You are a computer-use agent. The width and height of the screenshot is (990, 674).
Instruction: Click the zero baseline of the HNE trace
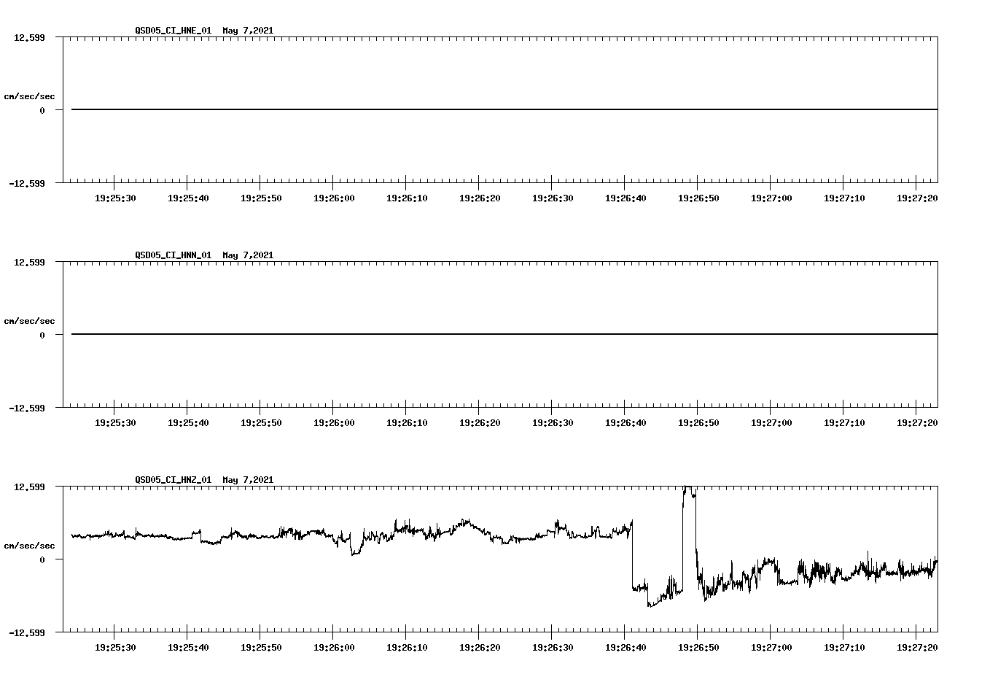pyautogui.click(x=437, y=109)
